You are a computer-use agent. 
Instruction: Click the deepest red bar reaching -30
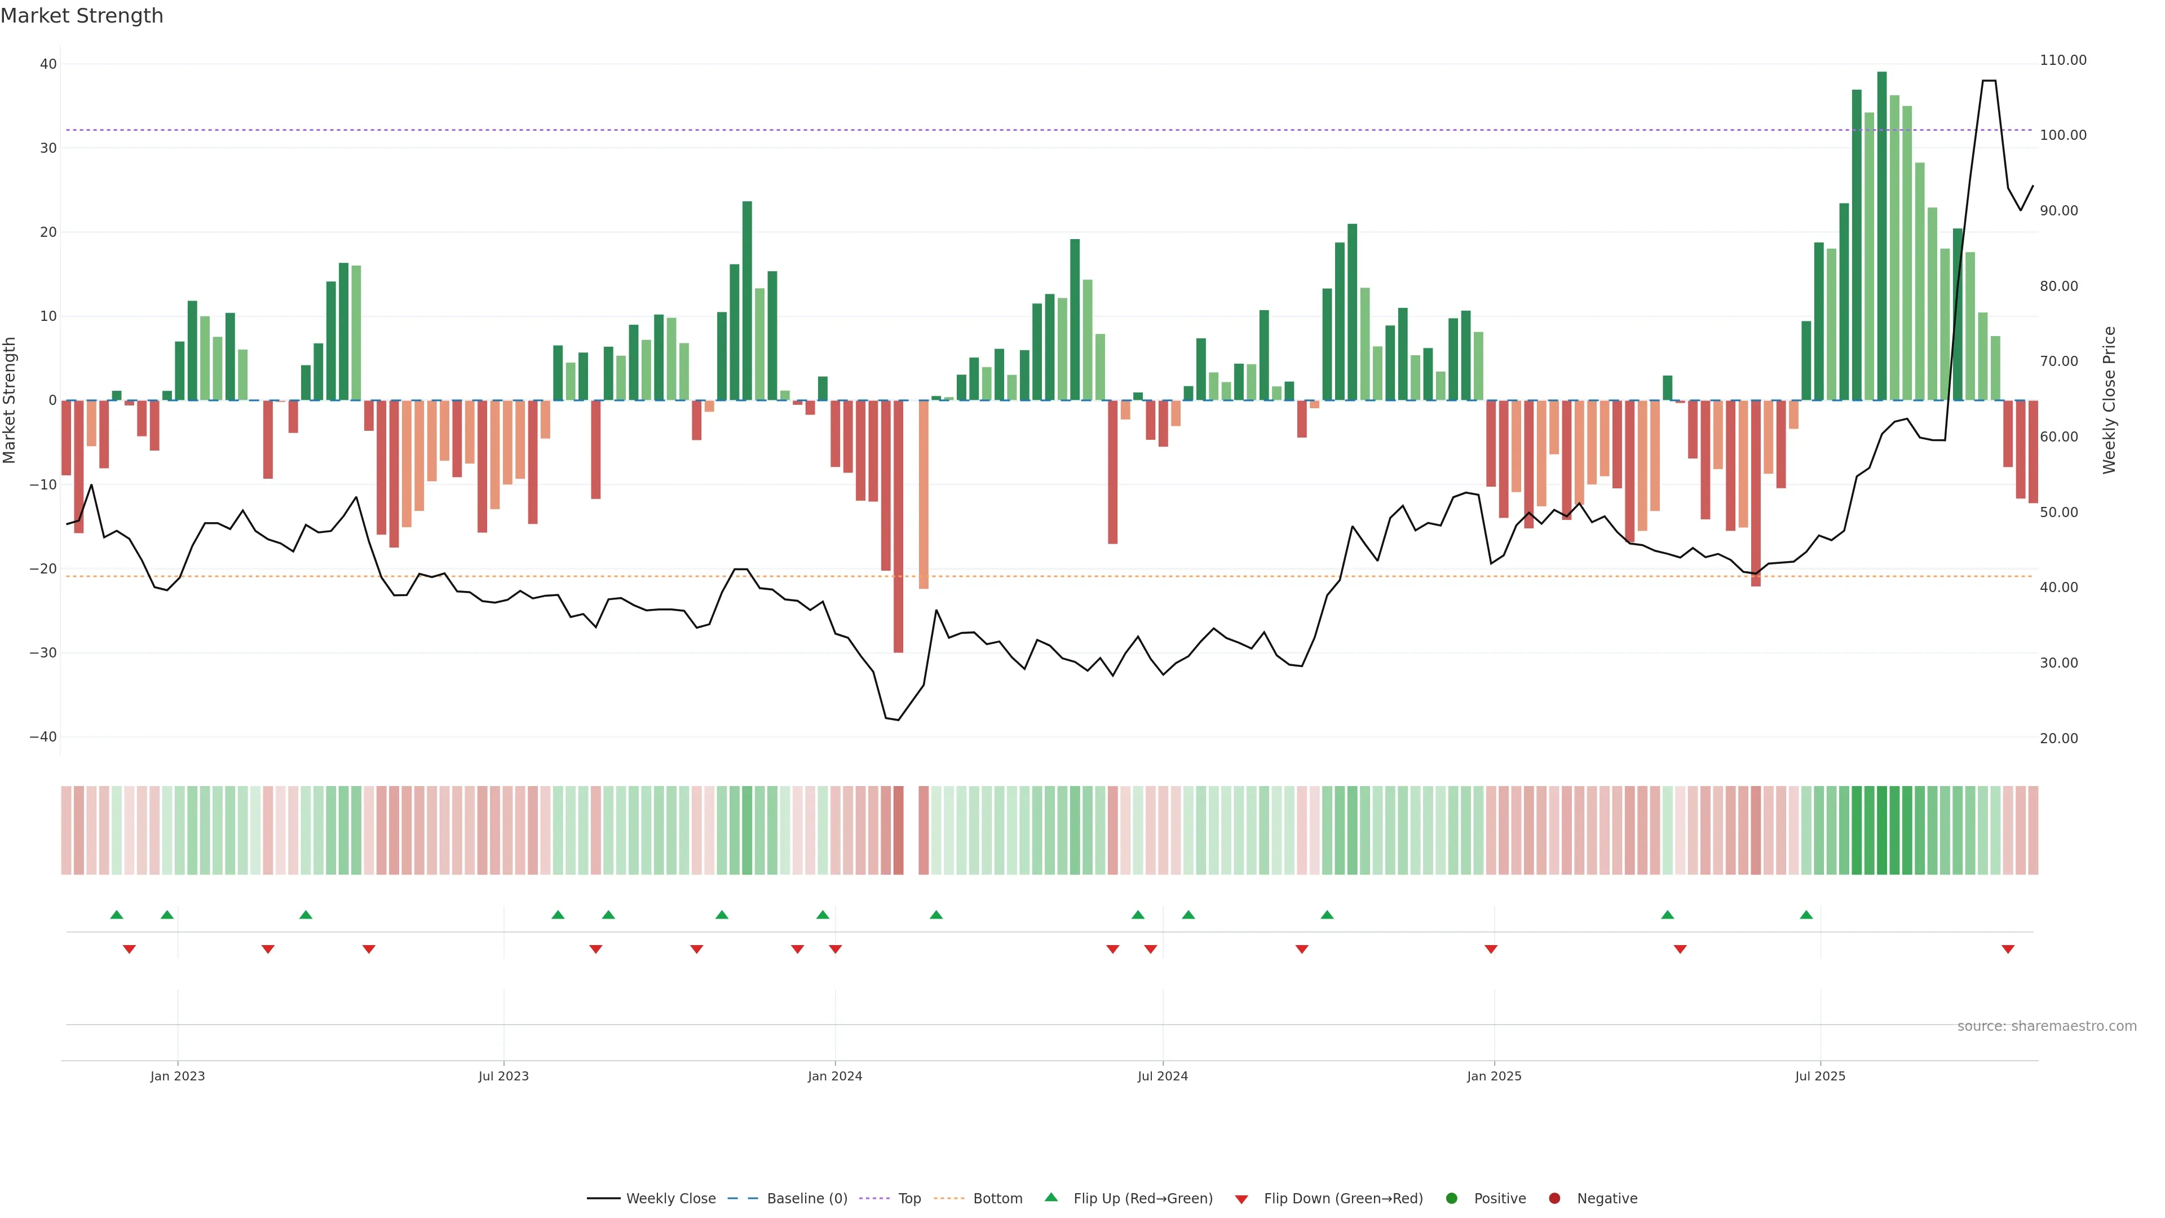pyautogui.click(x=899, y=526)
